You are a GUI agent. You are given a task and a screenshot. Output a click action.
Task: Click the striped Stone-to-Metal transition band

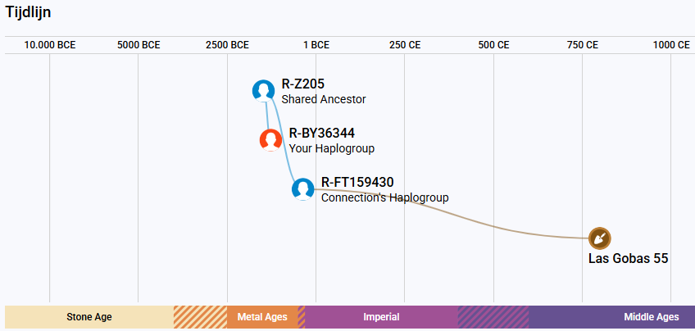point(200,317)
